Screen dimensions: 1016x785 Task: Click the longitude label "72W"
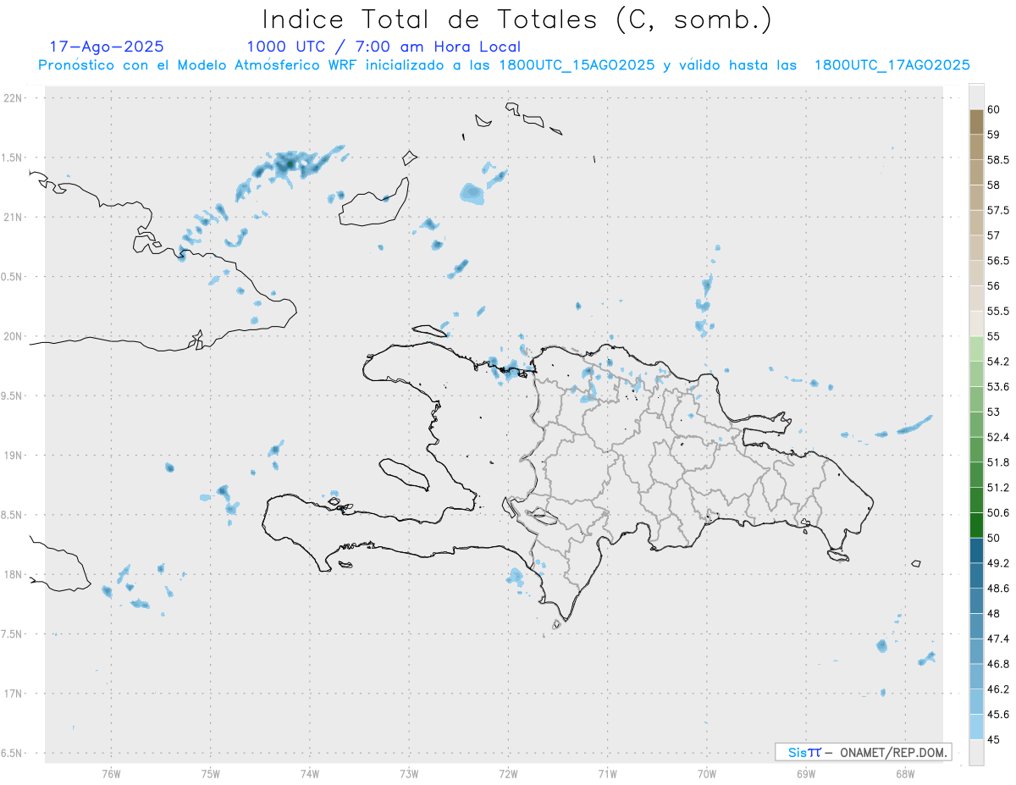click(x=508, y=774)
